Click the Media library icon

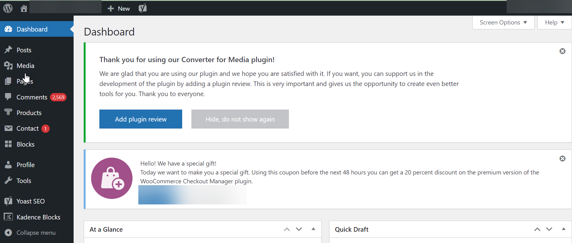pos(8,65)
